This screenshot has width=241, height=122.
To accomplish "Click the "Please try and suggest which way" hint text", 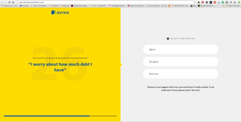I will point(181,89).
